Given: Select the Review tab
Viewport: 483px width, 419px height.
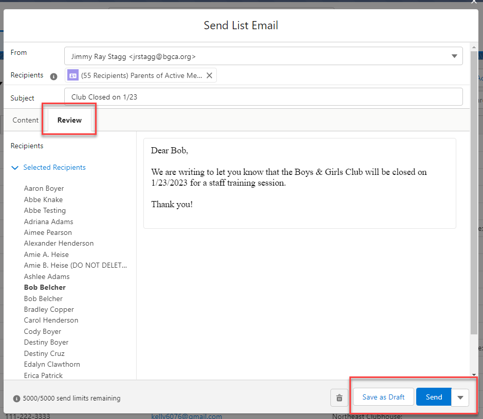Looking at the screenshot, I should click(x=69, y=120).
